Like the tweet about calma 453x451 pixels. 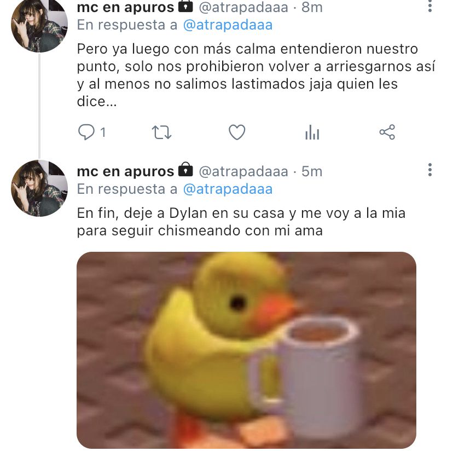click(x=237, y=132)
